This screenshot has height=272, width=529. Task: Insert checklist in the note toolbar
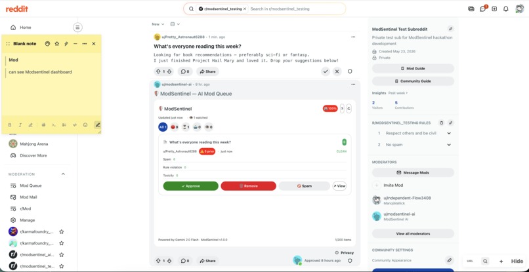[x=64, y=125]
